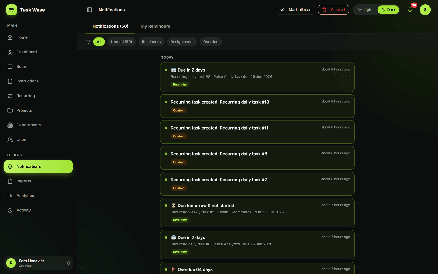Click the filter funnel icon
The height and width of the screenshot is (274, 438).
click(x=88, y=42)
